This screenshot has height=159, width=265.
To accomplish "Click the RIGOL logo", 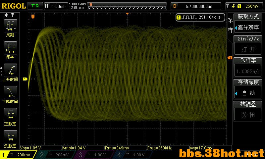I will tap(14, 6).
